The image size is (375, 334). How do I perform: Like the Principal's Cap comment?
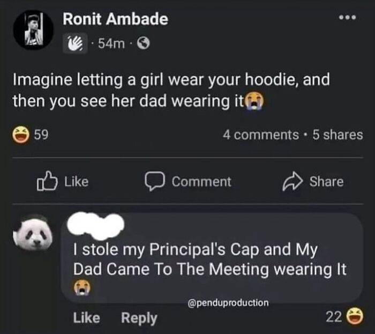click(86, 318)
